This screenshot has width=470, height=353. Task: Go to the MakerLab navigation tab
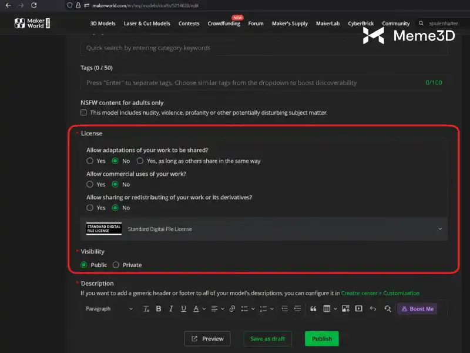(x=328, y=24)
